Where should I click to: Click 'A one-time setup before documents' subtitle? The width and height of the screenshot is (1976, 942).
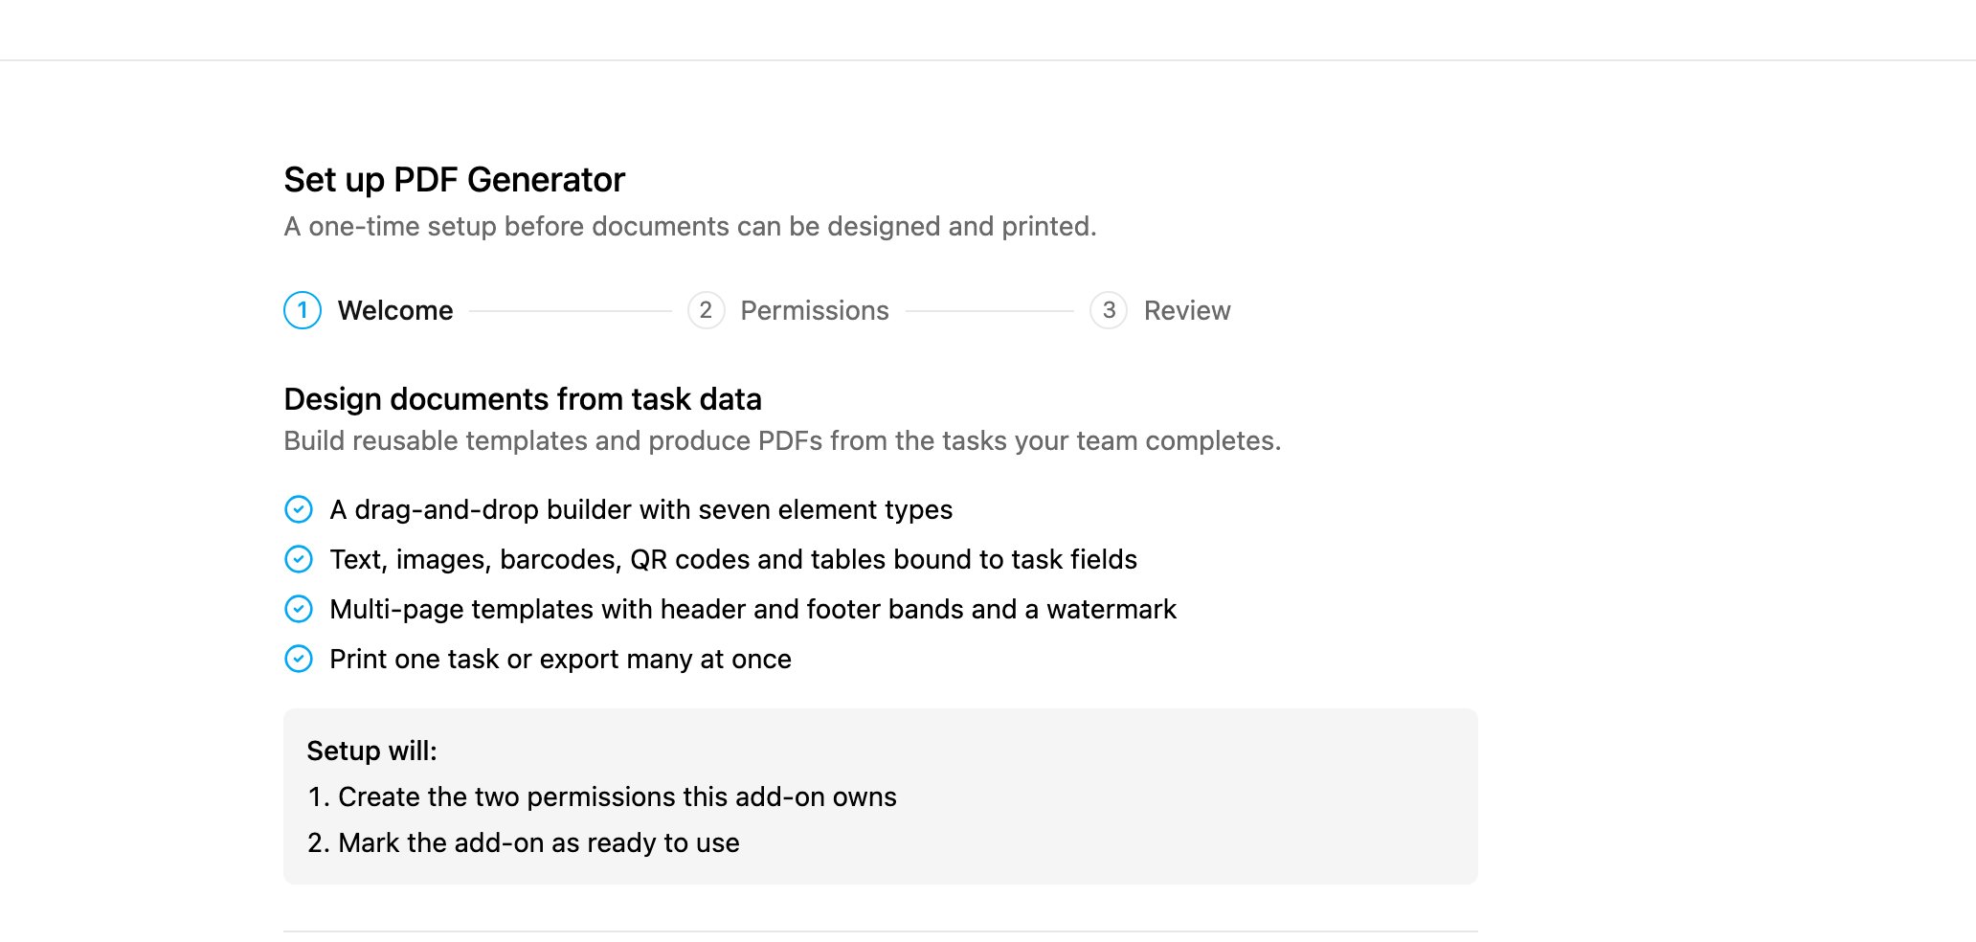click(690, 226)
